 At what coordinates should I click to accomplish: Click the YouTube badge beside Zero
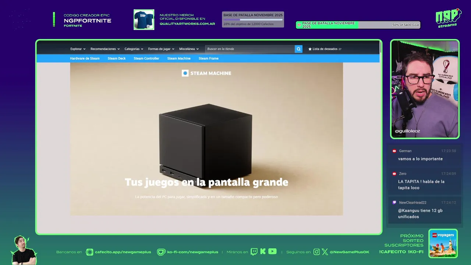click(x=394, y=174)
